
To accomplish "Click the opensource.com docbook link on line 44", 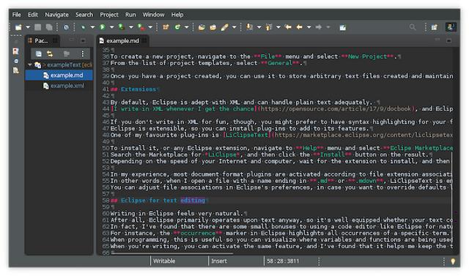I will (x=336, y=109).
